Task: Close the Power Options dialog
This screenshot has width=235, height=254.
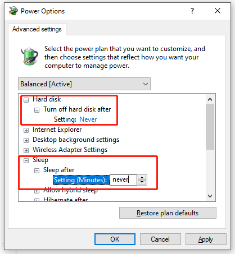Action: pyautogui.click(x=218, y=11)
